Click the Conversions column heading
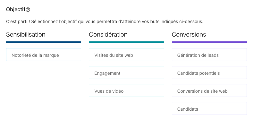 click(189, 34)
